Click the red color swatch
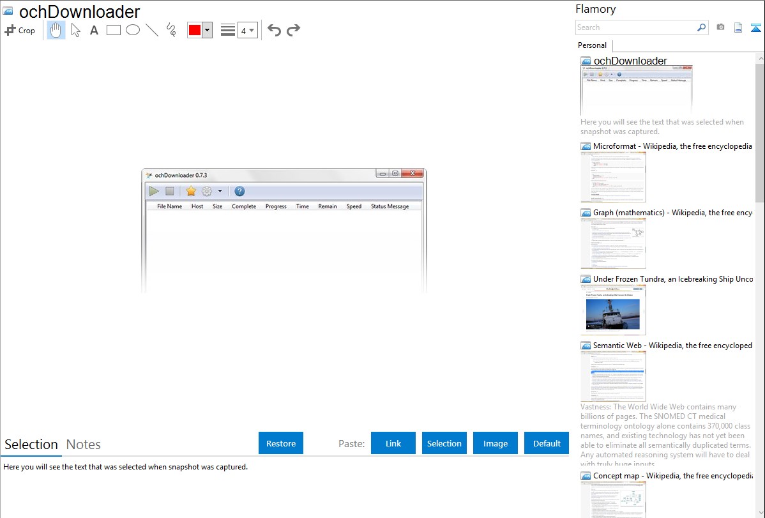Viewport: 765px width, 518px height. pyautogui.click(x=195, y=30)
